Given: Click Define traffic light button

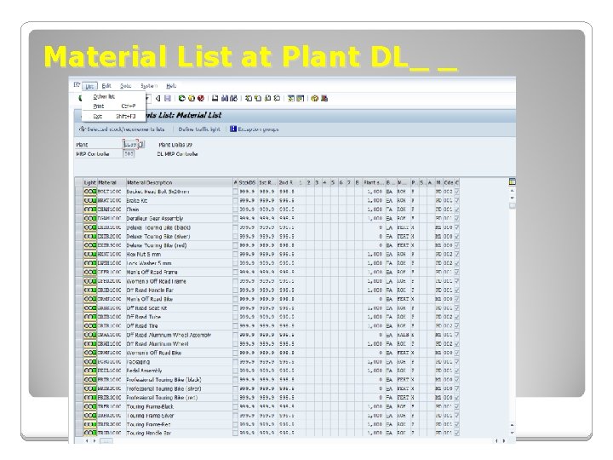Looking at the screenshot, I should pyautogui.click(x=199, y=129).
